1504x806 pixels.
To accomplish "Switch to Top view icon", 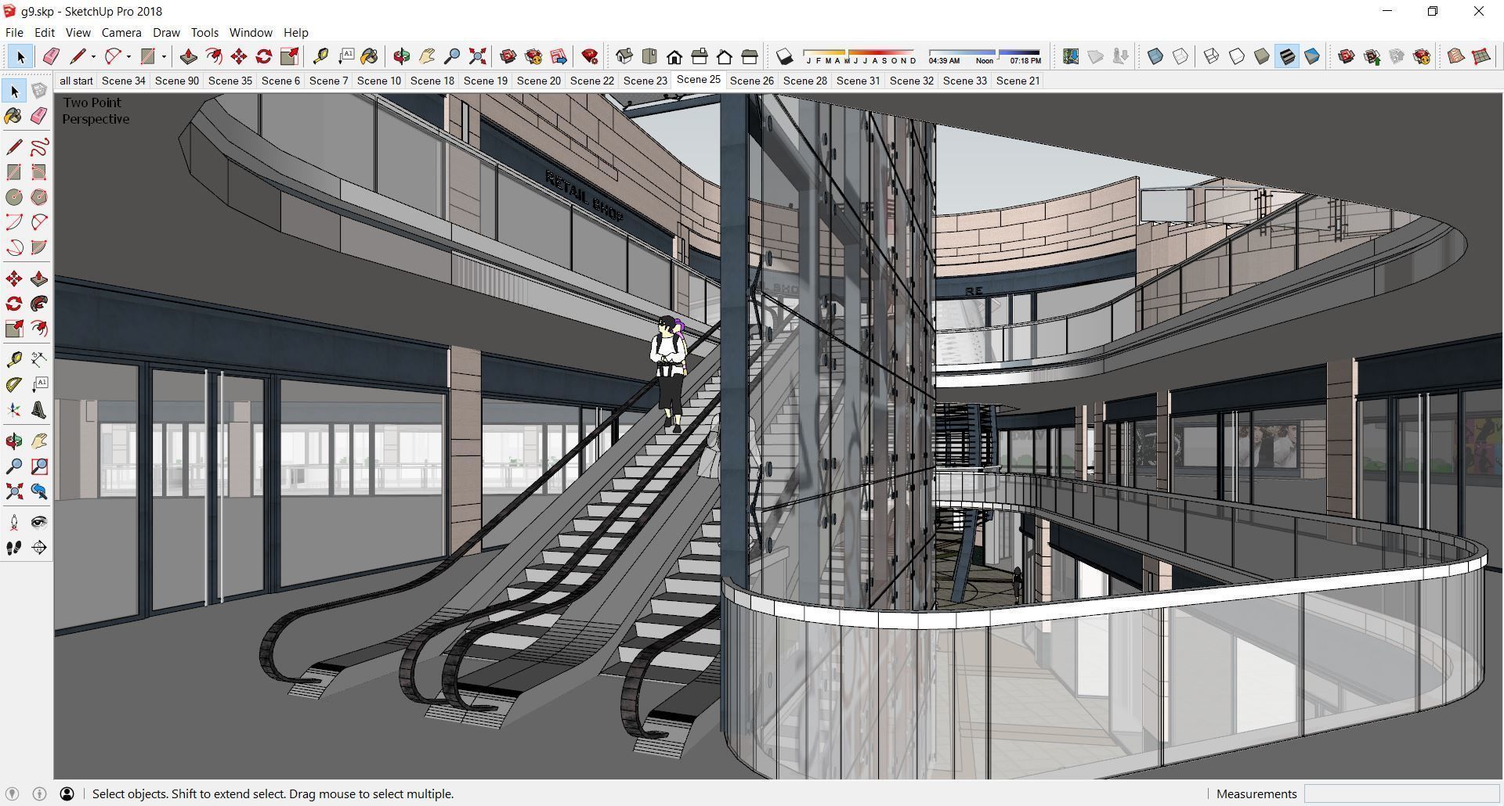I will (x=649, y=56).
